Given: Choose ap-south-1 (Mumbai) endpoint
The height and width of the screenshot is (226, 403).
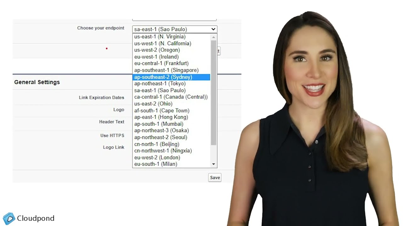Looking at the screenshot, I should [171, 124].
